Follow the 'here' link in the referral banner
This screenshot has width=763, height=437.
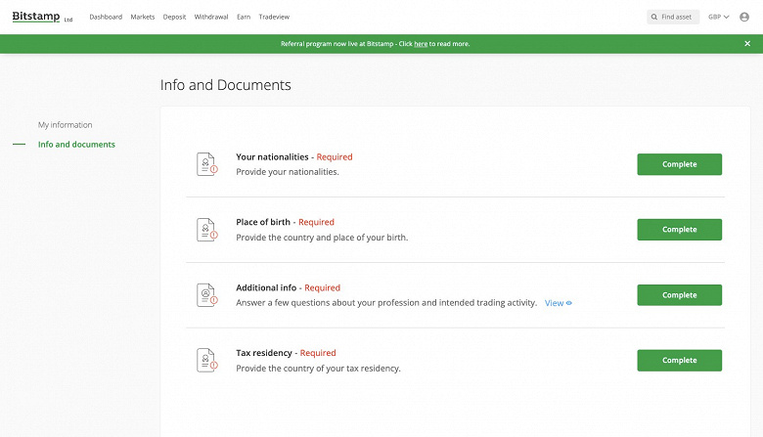421,44
